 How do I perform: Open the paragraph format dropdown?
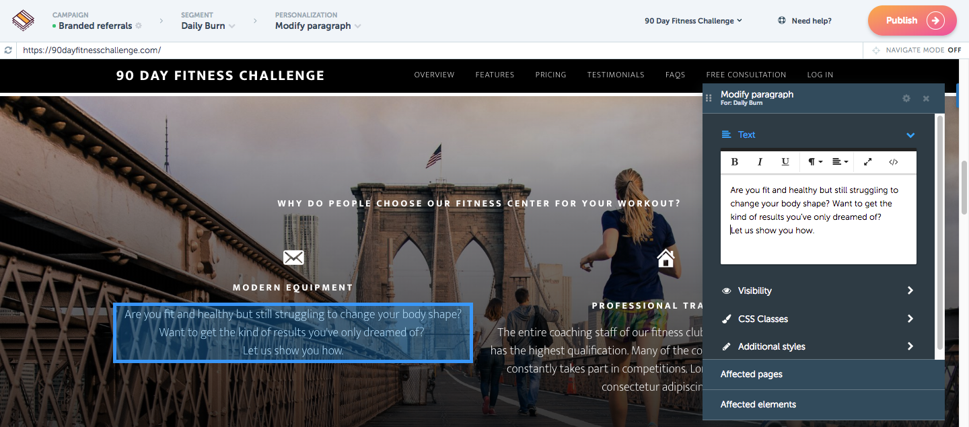815,162
